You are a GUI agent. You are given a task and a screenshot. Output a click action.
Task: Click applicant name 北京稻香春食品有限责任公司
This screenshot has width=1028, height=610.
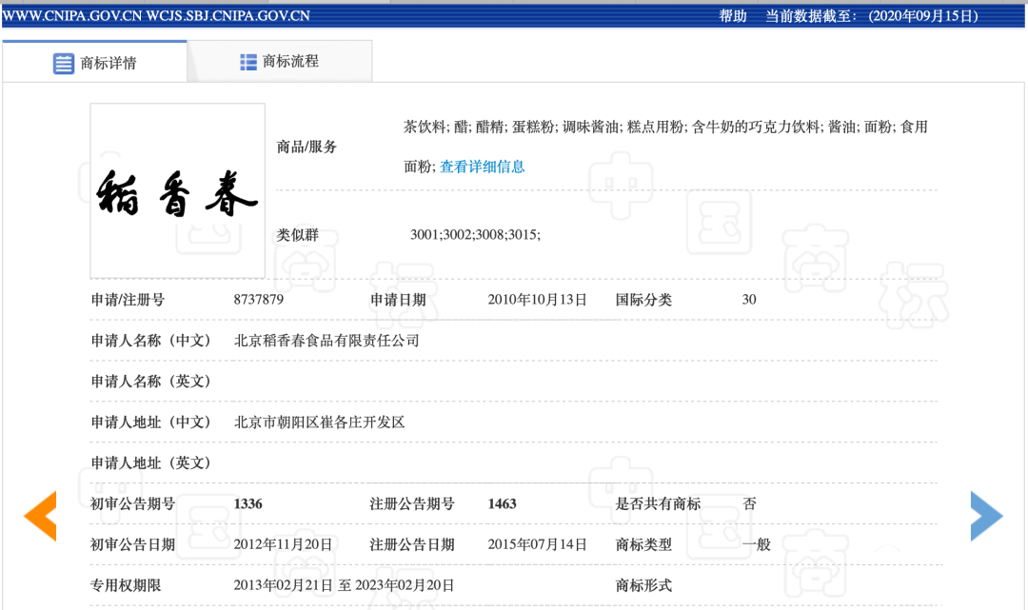tap(326, 341)
